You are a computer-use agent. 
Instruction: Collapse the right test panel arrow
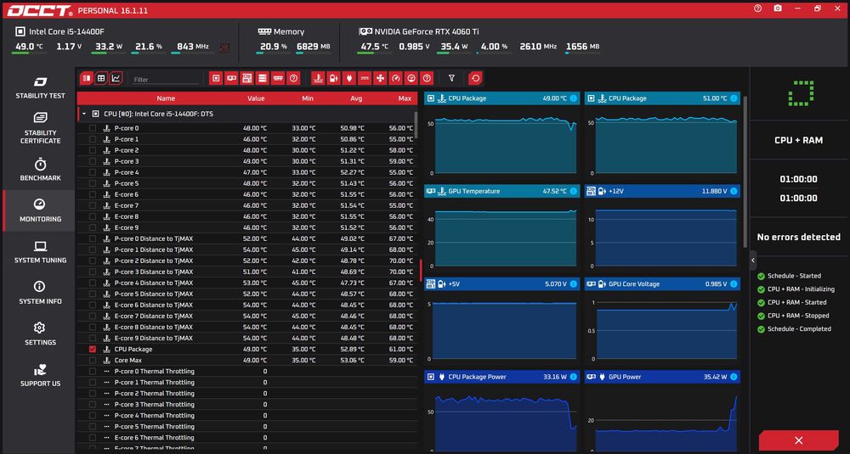click(753, 261)
